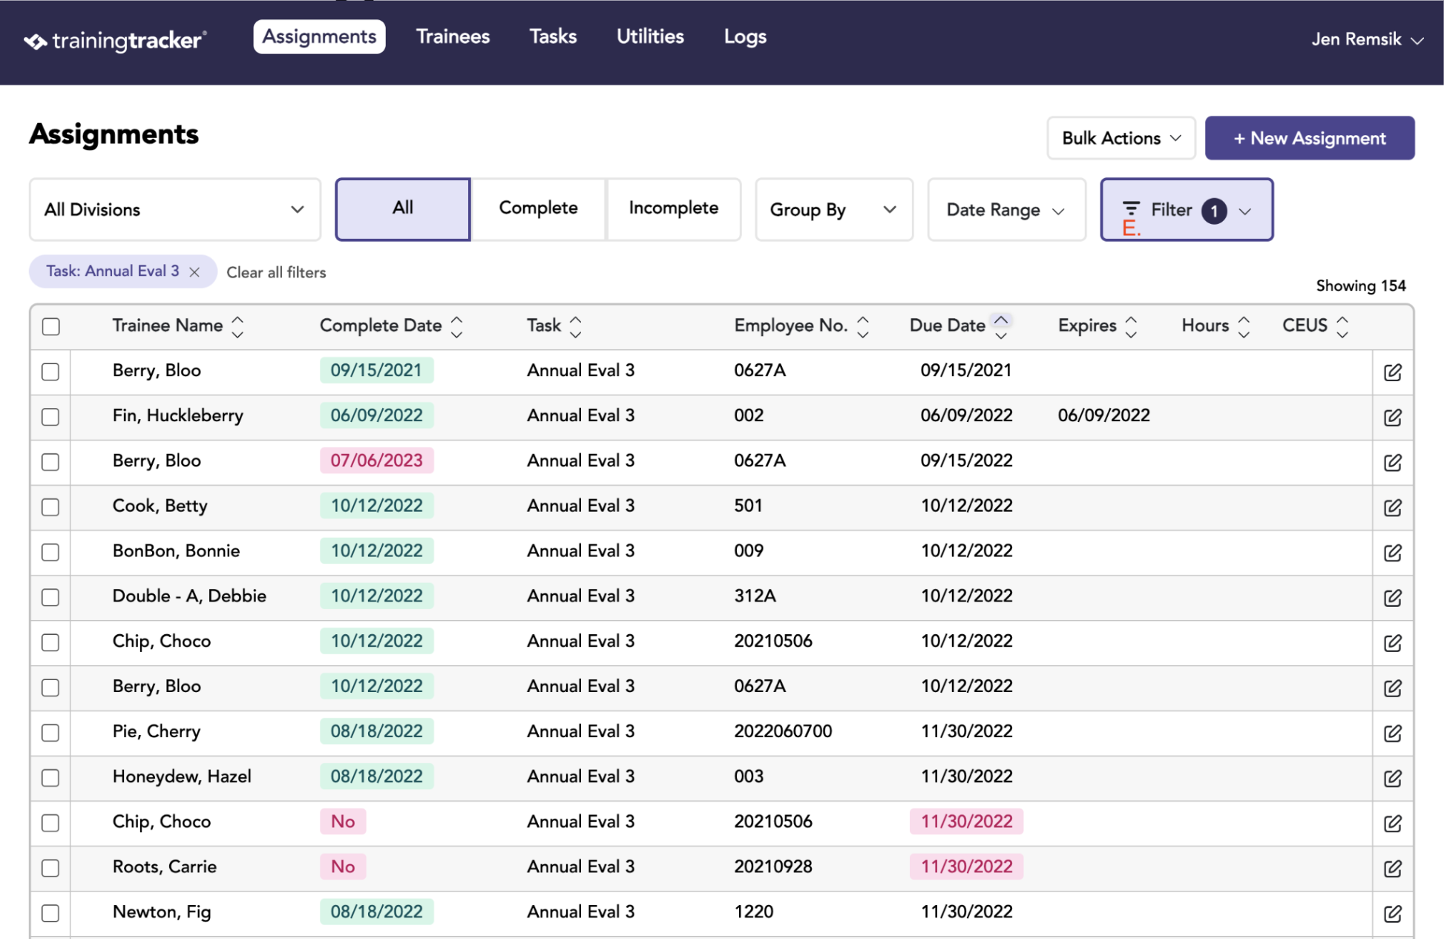Open edit icon on Cook, Betty row
The image size is (1447, 939).
[x=1393, y=507]
